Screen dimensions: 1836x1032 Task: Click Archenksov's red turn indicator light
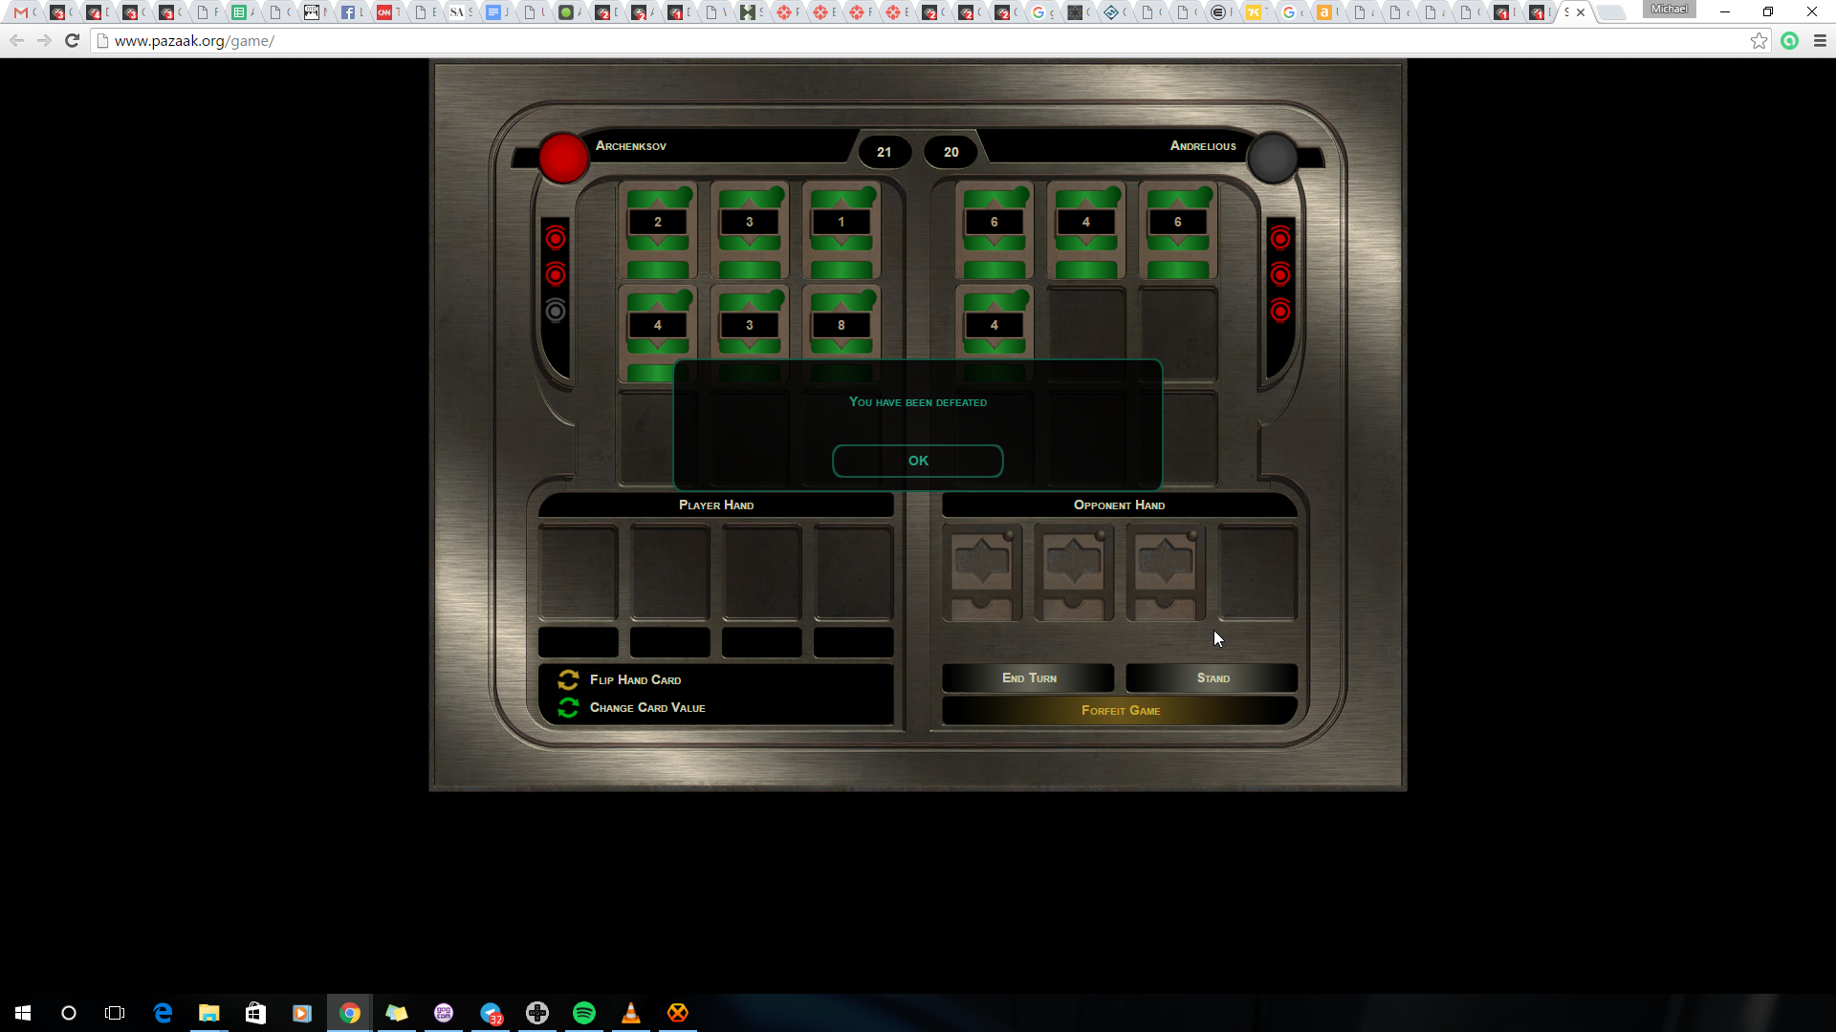point(563,158)
